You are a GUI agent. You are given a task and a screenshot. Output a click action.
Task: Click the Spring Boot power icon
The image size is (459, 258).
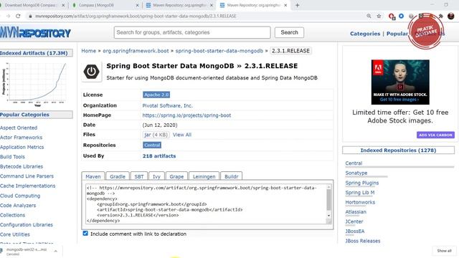pyautogui.click(x=91, y=72)
